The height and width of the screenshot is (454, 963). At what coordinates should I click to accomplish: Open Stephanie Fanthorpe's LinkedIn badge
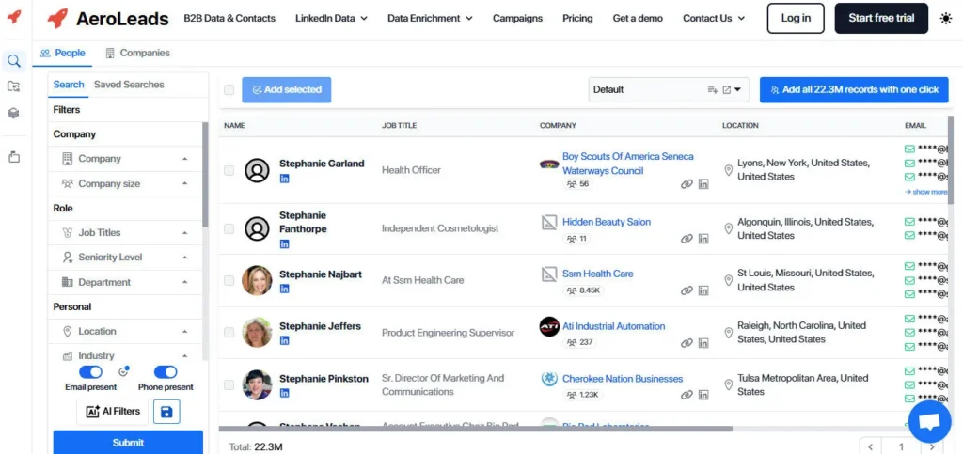pos(284,244)
